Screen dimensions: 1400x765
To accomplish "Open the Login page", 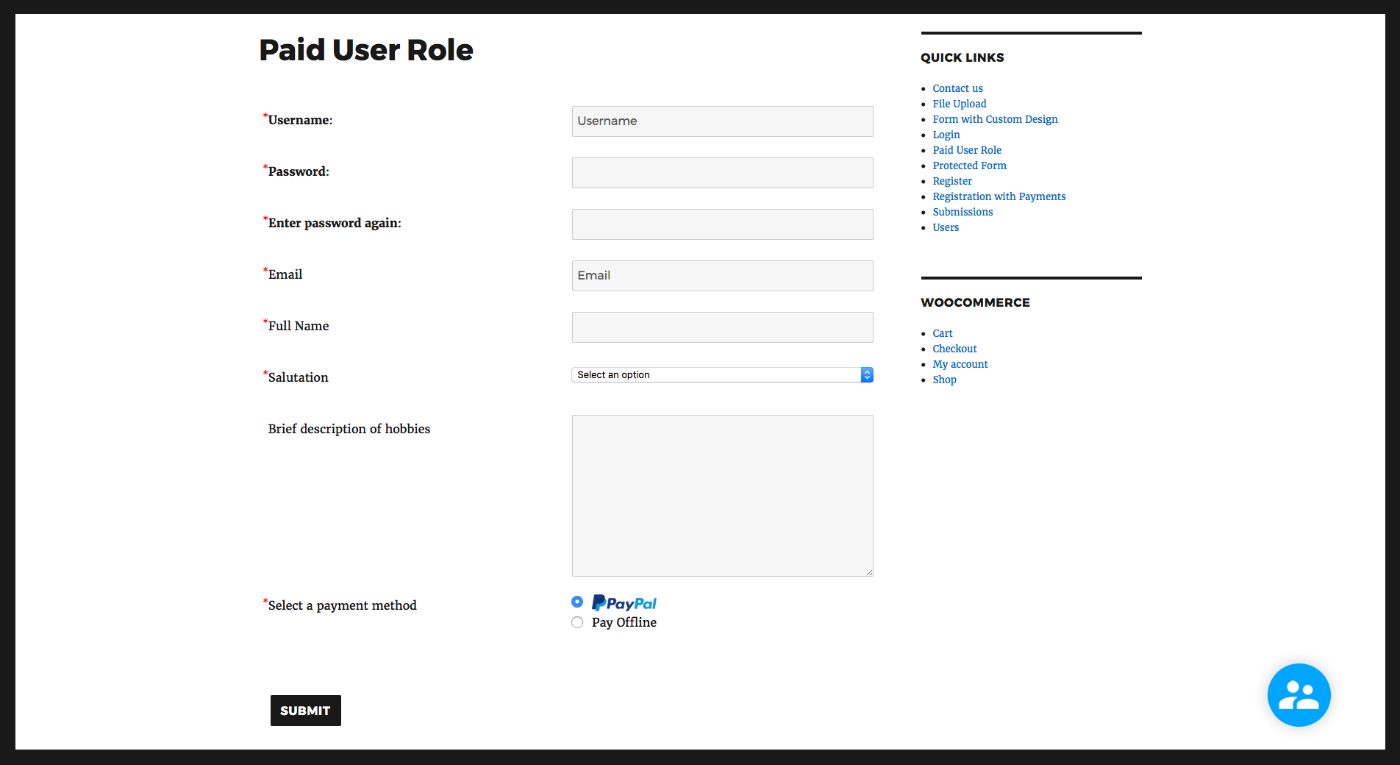I will [x=946, y=134].
